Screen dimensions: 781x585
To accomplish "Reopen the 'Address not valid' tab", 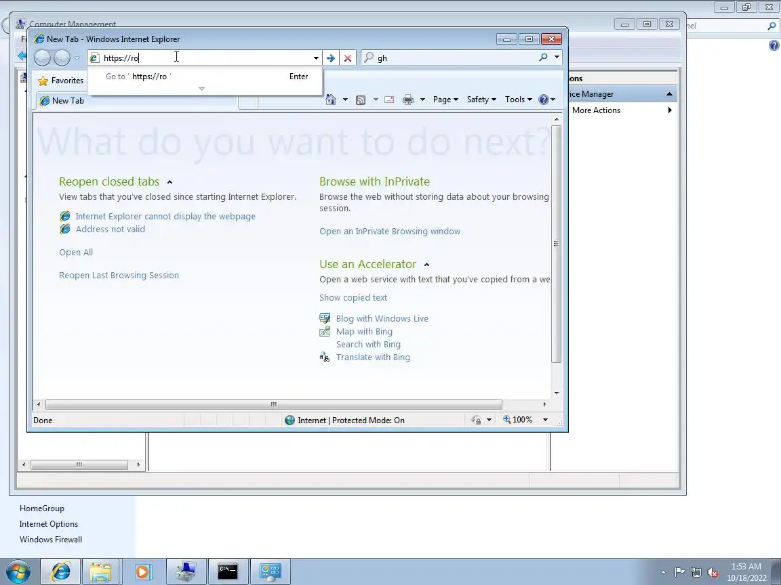I will pyautogui.click(x=111, y=230).
